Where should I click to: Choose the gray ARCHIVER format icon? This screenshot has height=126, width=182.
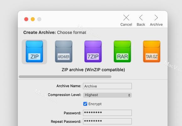63,52
